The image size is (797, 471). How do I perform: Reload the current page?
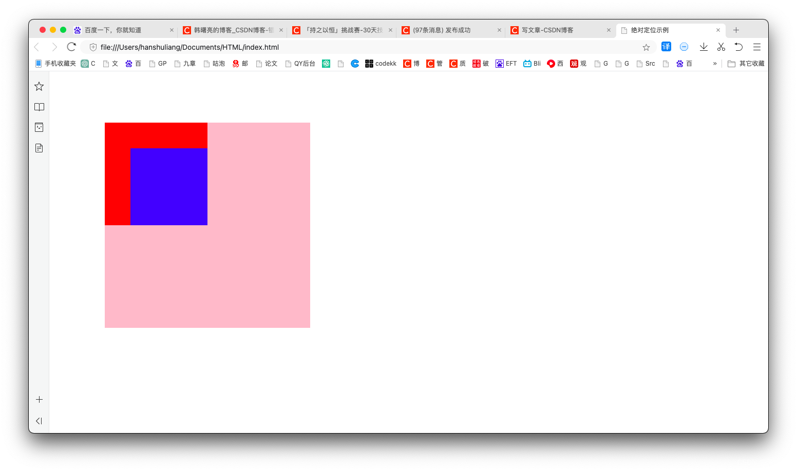(x=71, y=47)
